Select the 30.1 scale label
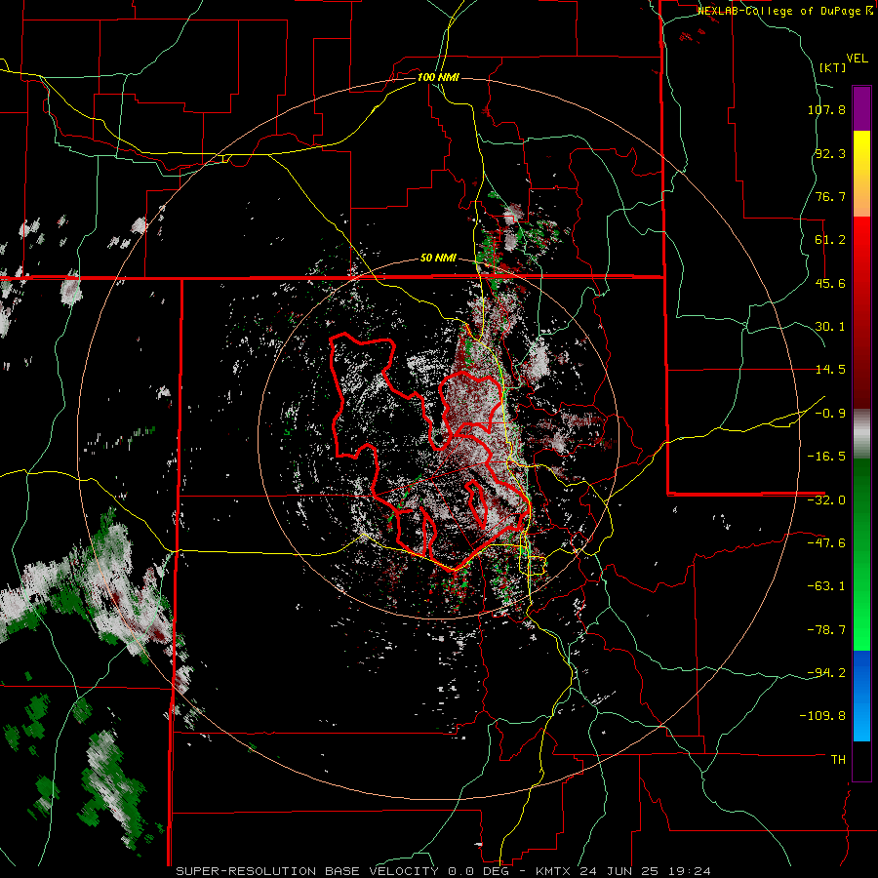This screenshot has height=878, width=878. click(x=830, y=327)
